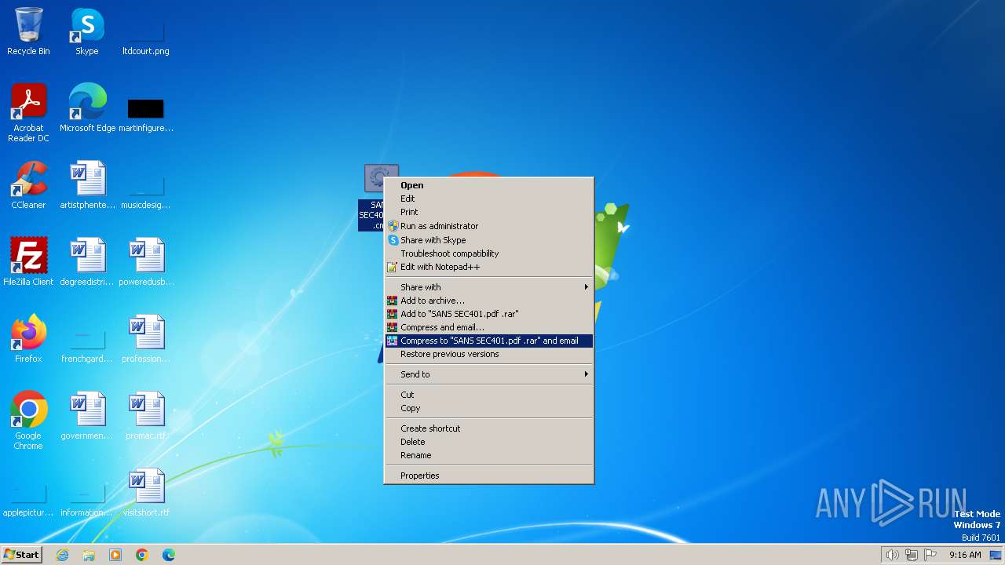Launch Chrome from the taskbar
This screenshot has height=565, width=1005.
(x=142, y=555)
